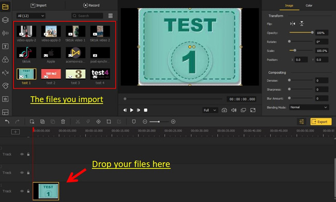Screen dimensions: 336x202
Task: Click the media Search field
Action: pos(87,16)
